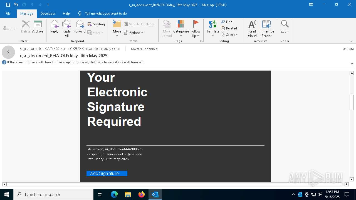Click the sender avatar circle
This screenshot has width=356, height=200.
point(8,52)
